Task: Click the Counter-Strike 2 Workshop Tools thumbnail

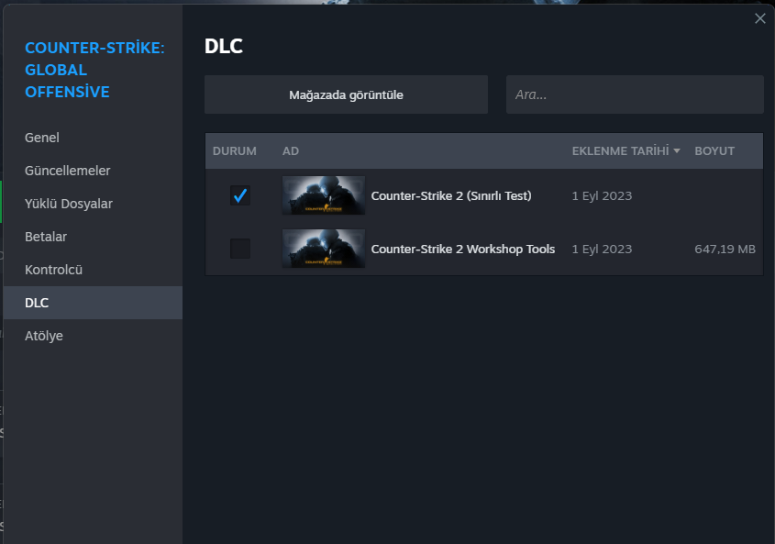Action: (x=324, y=249)
